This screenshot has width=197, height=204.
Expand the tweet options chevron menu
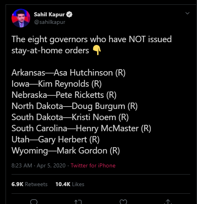[187, 13]
